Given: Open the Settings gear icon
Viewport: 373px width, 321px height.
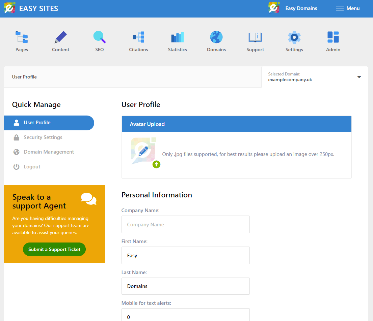Looking at the screenshot, I should [x=294, y=37].
